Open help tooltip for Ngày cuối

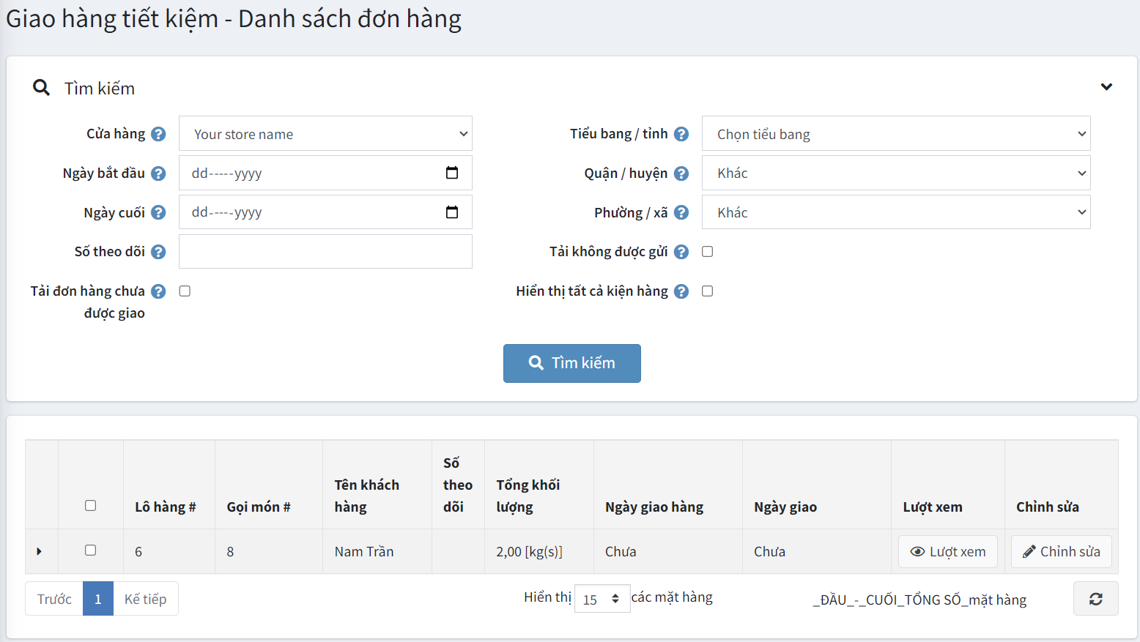click(158, 212)
